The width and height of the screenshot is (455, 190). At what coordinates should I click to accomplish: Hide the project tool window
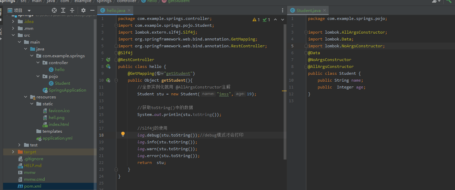(x=92, y=10)
